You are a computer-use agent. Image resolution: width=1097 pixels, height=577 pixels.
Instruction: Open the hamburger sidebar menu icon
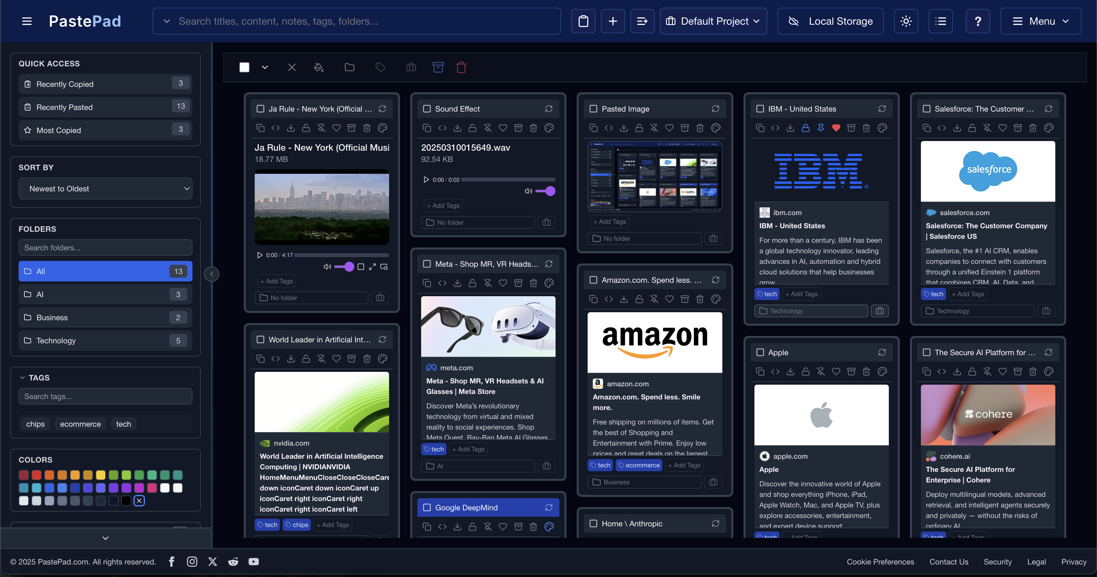[27, 21]
